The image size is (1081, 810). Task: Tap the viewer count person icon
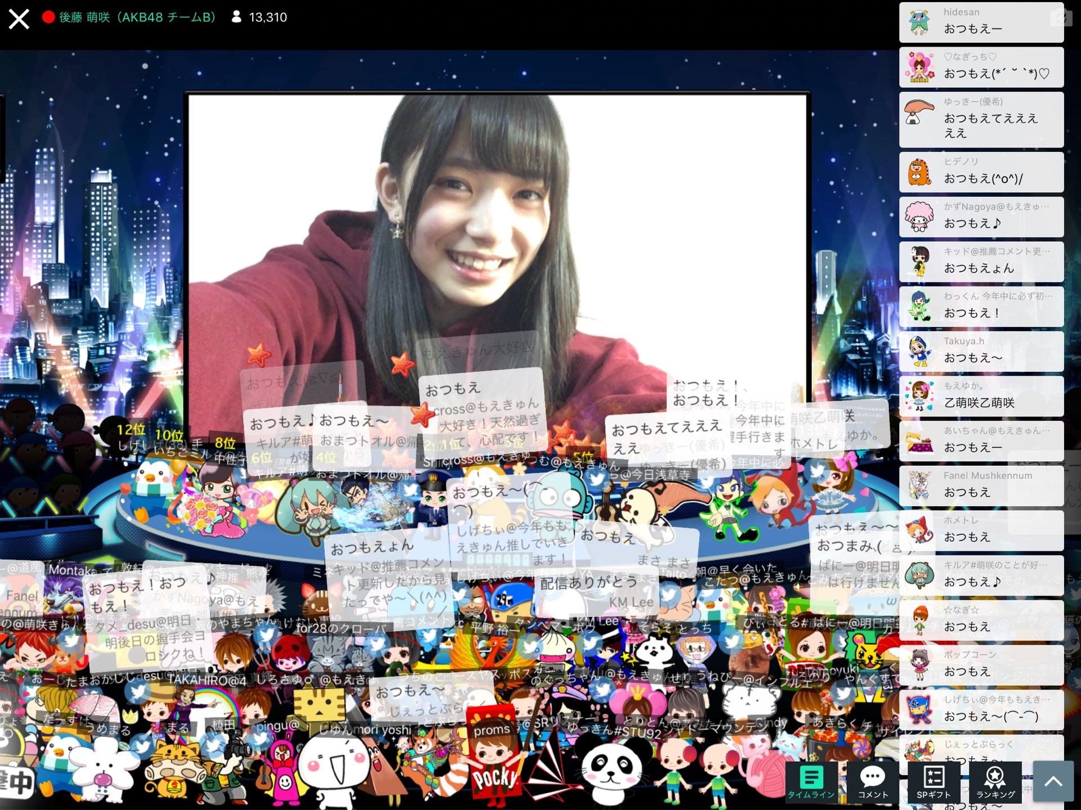pos(236,17)
